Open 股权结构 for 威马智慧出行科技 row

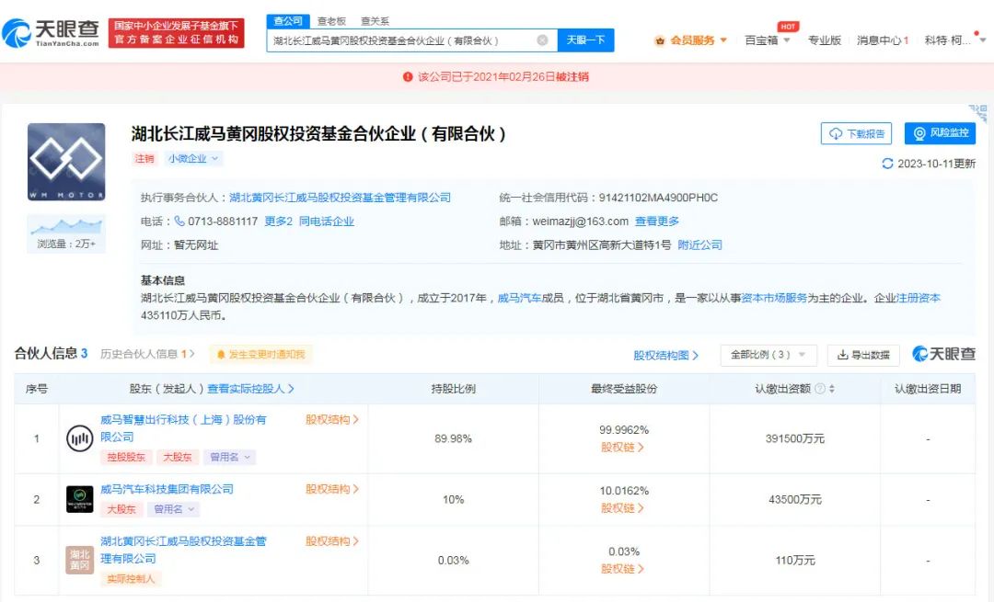click(x=332, y=419)
